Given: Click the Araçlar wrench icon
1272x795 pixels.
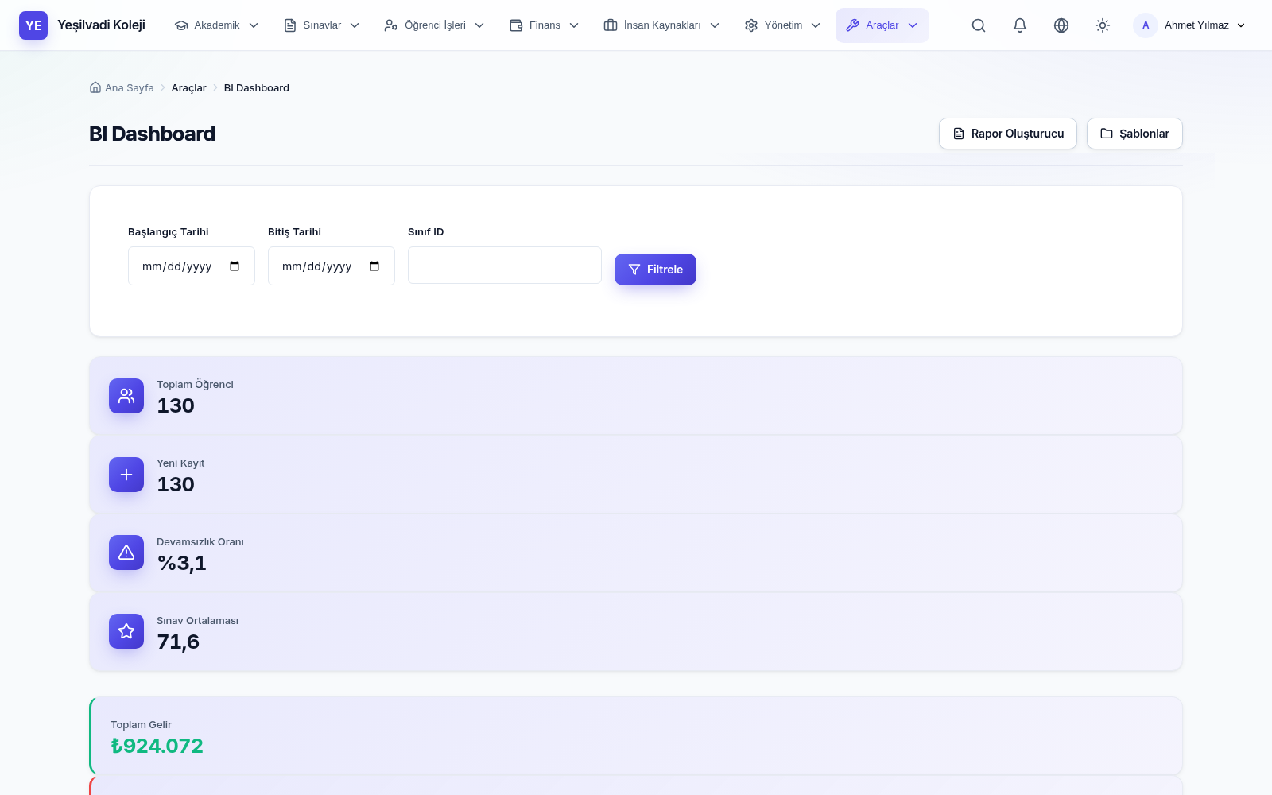Looking at the screenshot, I should pyautogui.click(x=852, y=25).
